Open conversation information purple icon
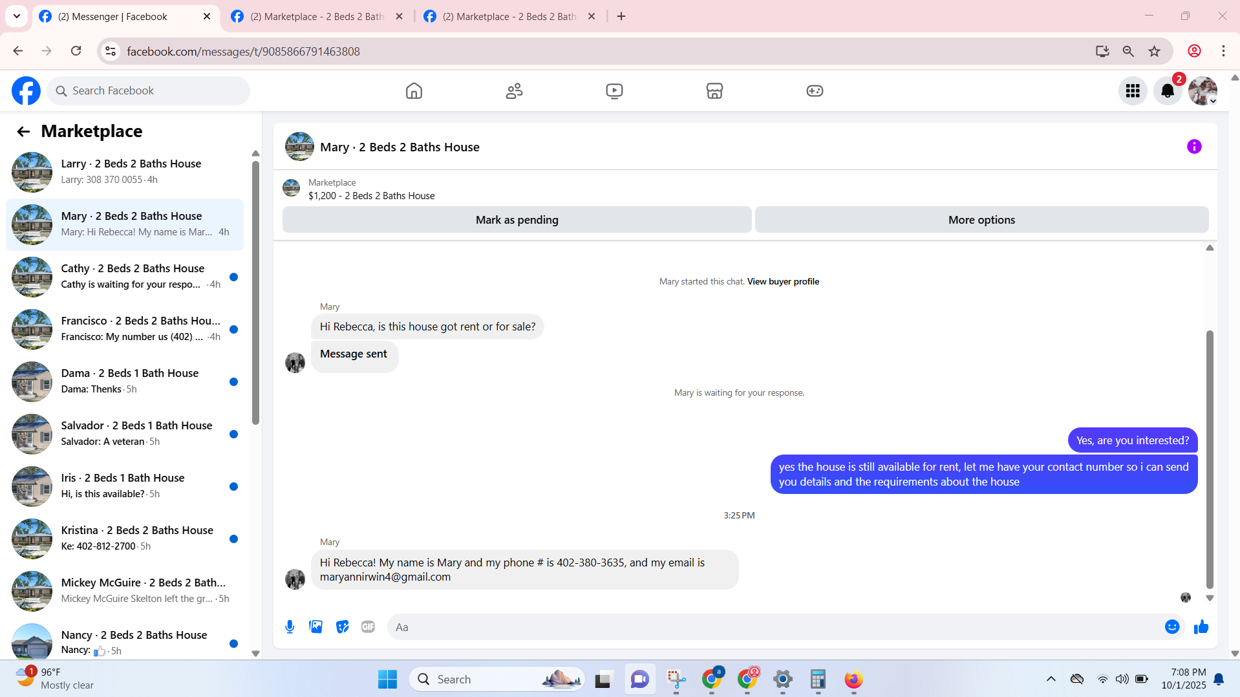1240x697 pixels. coord(1194,147)
